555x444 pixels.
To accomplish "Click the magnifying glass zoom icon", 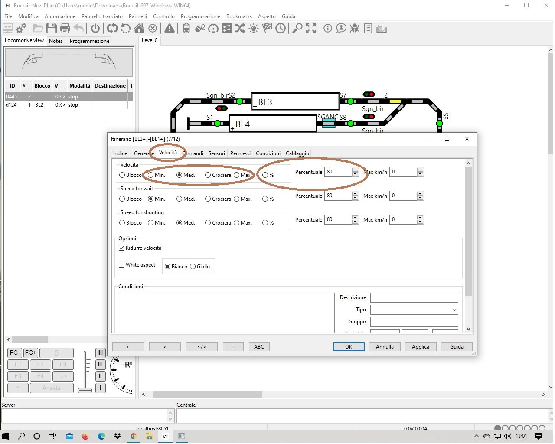I will click(297, 29).
